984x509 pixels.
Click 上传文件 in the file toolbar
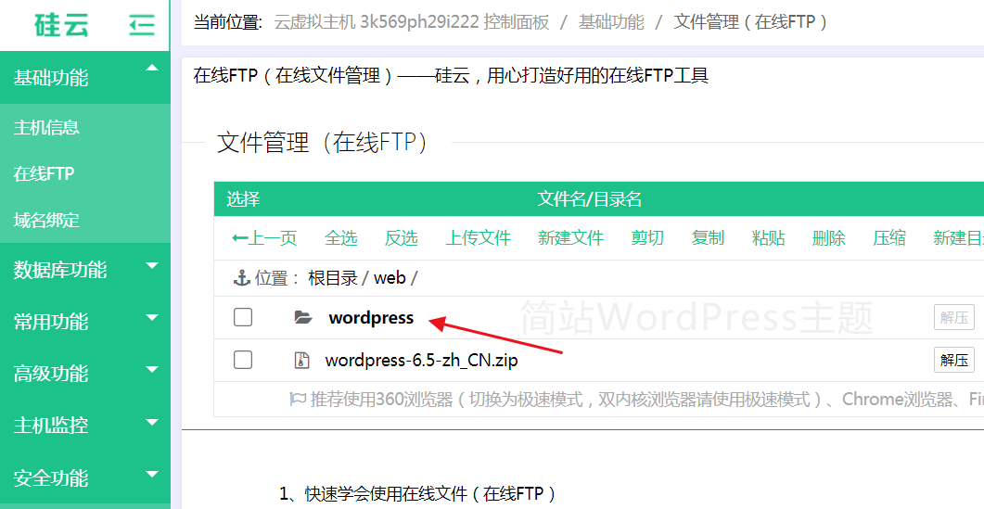(x=478, y=238)
